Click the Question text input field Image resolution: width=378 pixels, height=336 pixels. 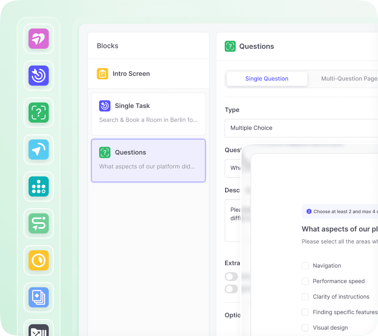[233, 168]
